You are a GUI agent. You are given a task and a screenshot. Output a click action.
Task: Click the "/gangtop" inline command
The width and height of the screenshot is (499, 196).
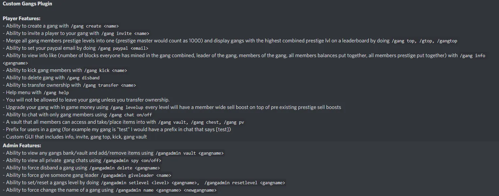pos(447,41)
